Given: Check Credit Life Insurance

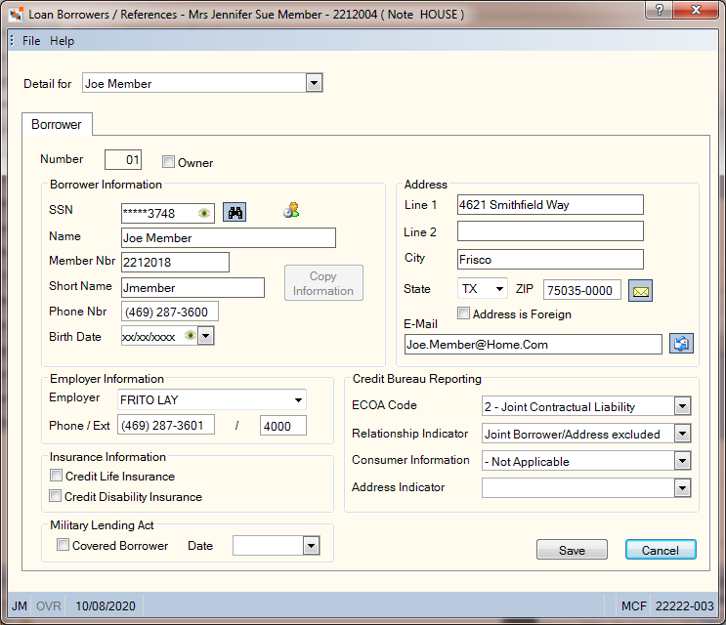Looking at the screenshot, I should 56,476.
